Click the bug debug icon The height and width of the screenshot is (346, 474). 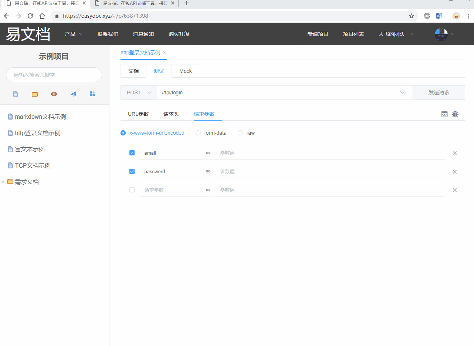(455, 114)
